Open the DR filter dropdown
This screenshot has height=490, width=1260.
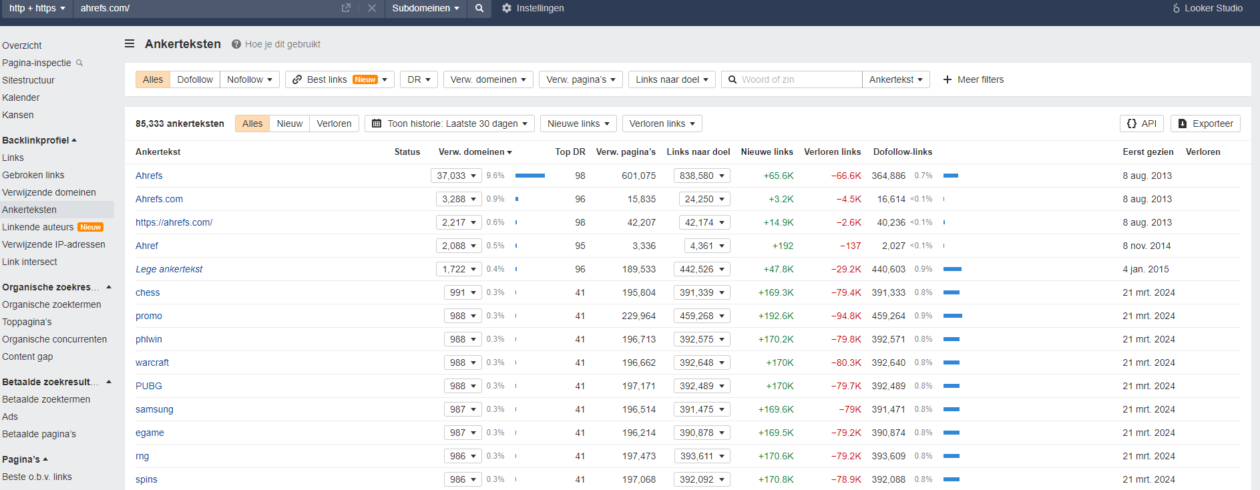pyautogui.click(x=419, y=79)
